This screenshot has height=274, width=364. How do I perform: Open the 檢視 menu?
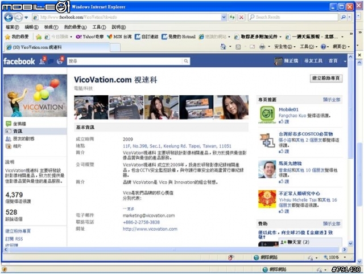(x=51, y=27)
